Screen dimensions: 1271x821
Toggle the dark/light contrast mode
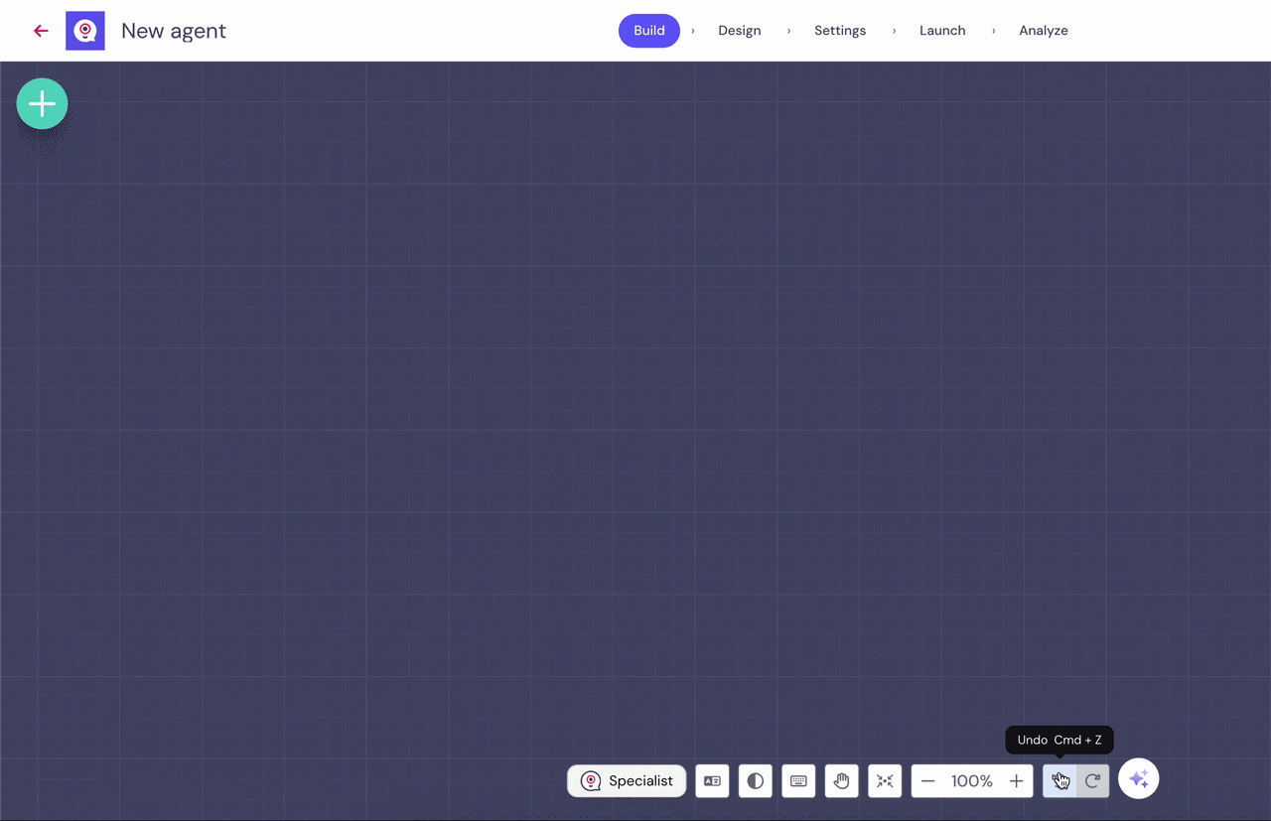[x=756, y=781]
